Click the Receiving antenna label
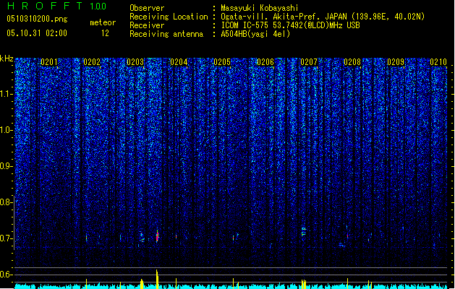This screenshot has width=455, height=289. point(166,34)
